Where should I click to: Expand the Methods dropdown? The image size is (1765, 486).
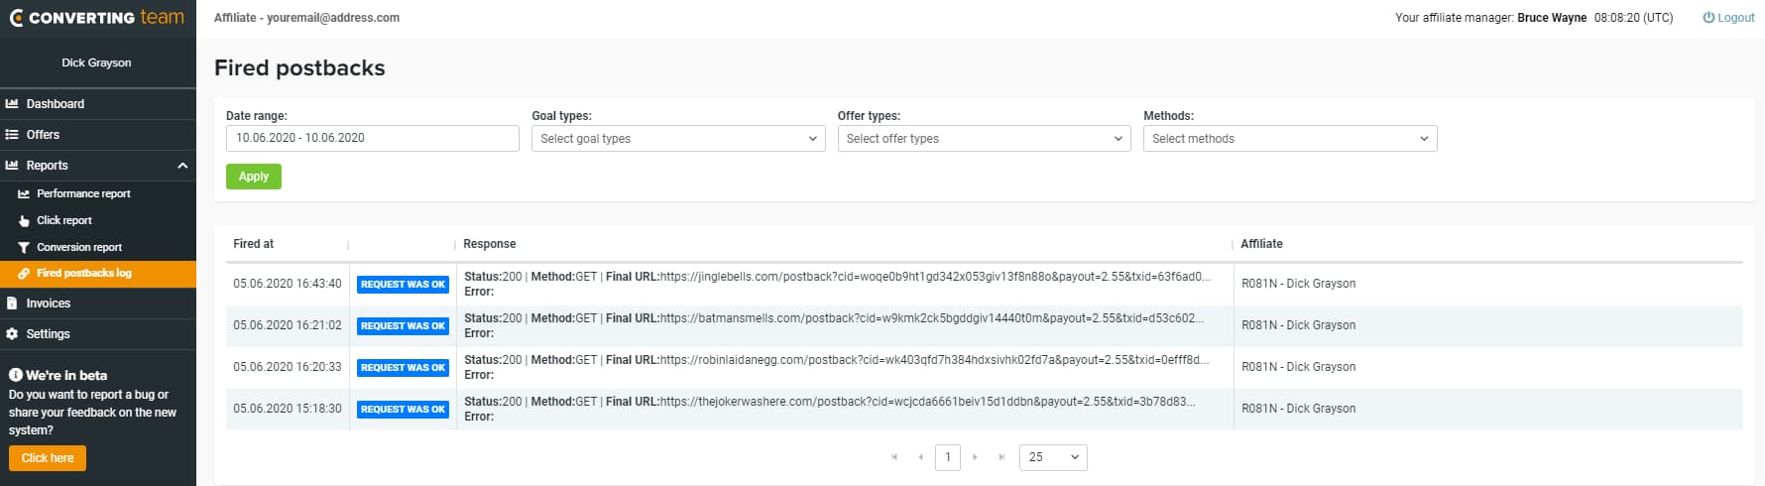(x=1290, y=139)
